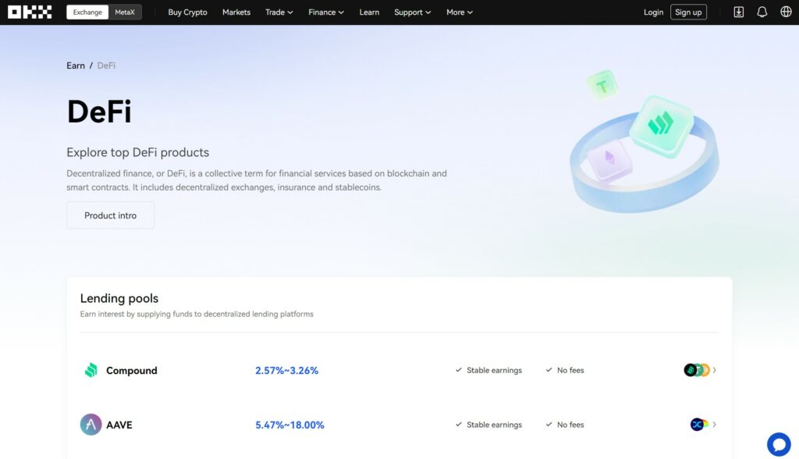Open the download app icon
This screenshot has height=459, width=799.
point(739,12)
